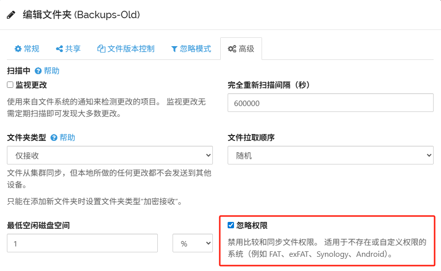The image size is (441, 271).
Task: Enable the 监视更改 checkbox
Action: point(10,85)
